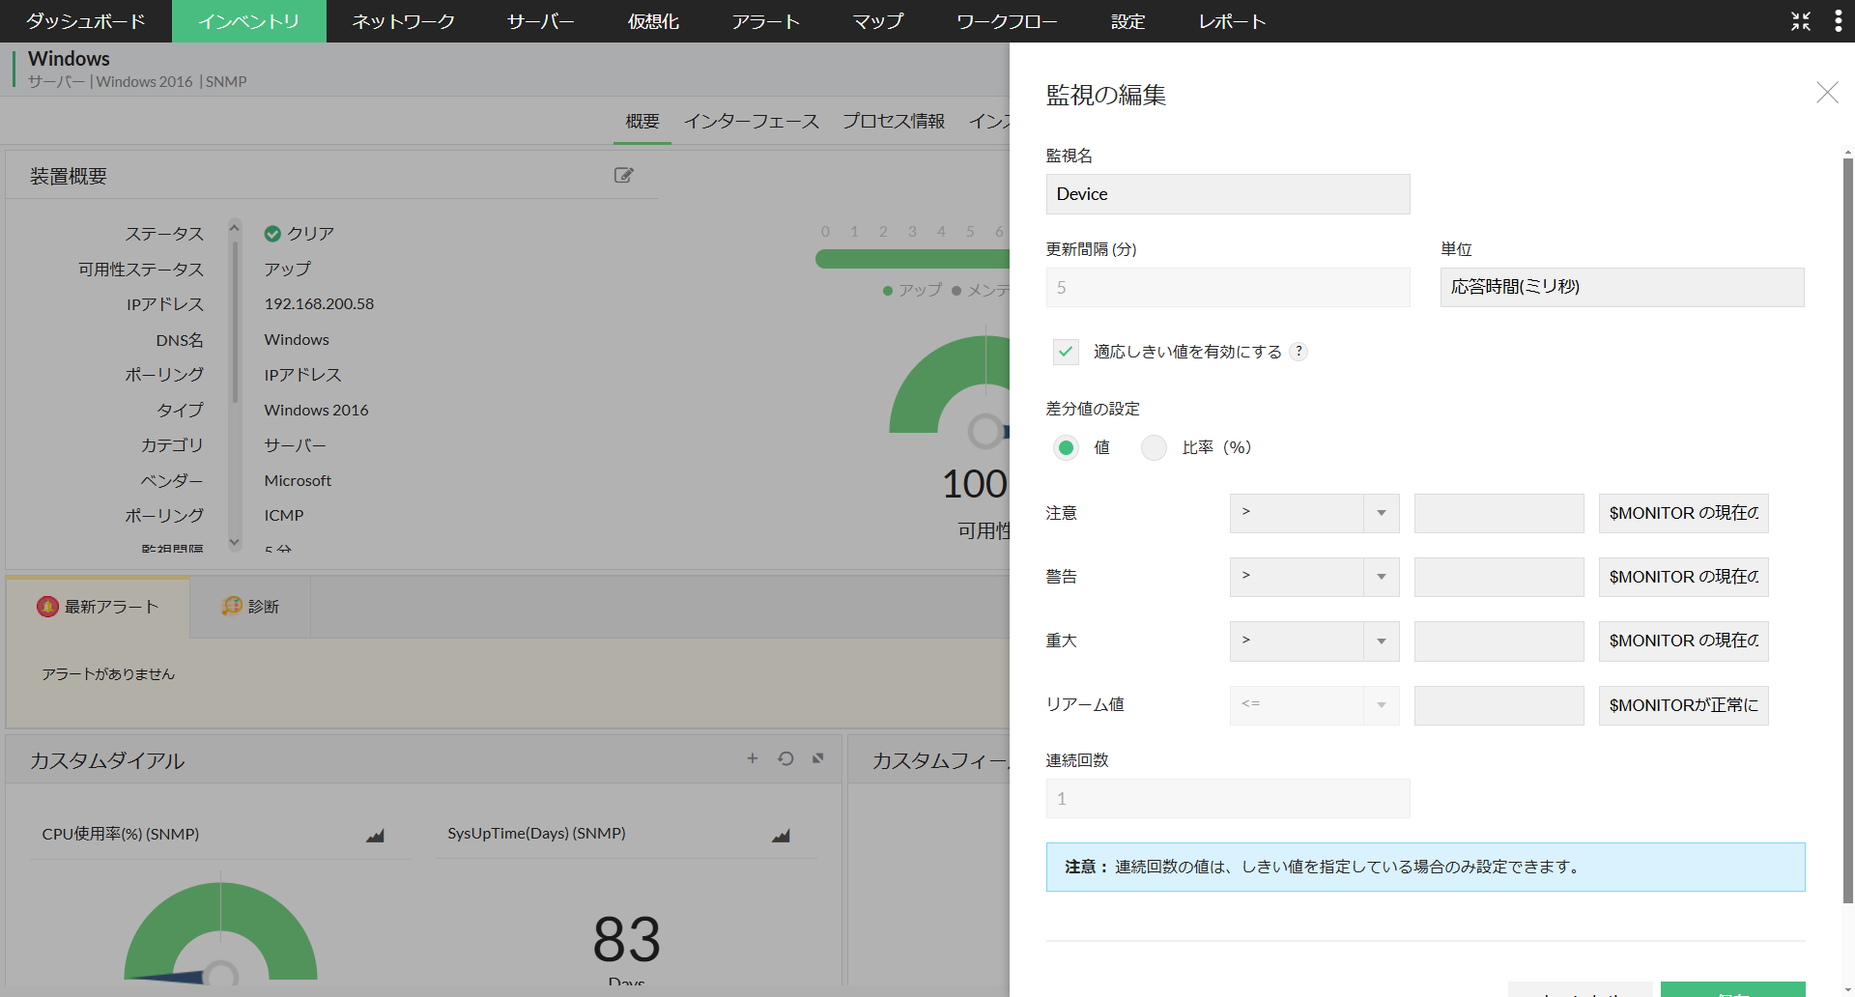Click the expand icon in カスタムダイアル panel

(x=818, y=758)
